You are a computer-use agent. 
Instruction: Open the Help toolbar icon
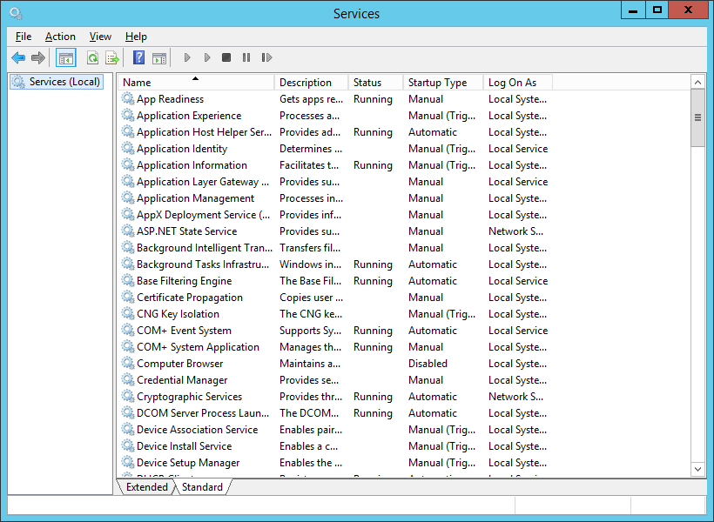point(138,58)
